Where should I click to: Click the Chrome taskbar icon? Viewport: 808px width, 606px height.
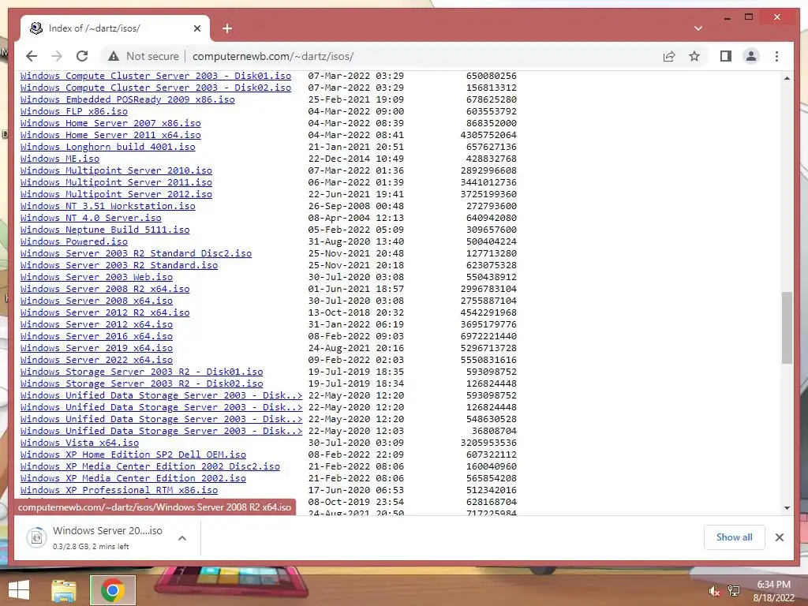coord(113,590)
